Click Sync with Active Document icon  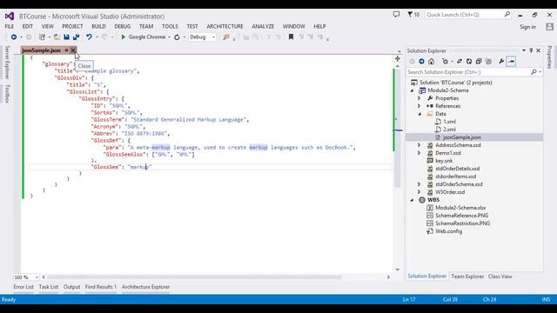(460, 62)
